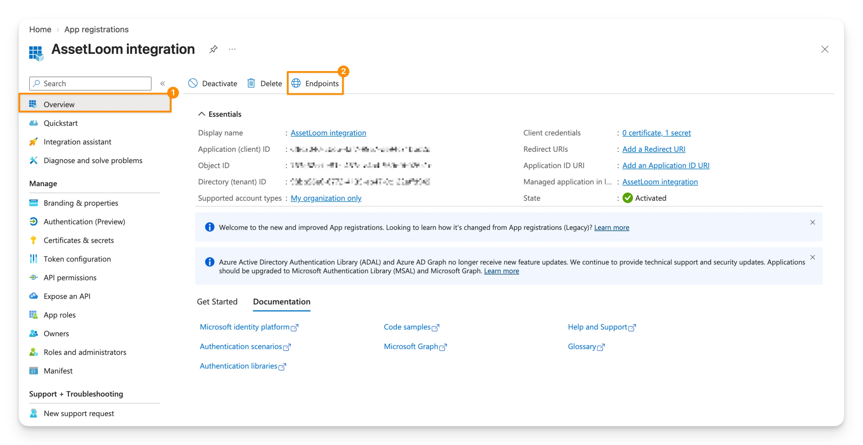Collapse the Essentials section
Image resolution: width=863 pixels, height=445 pixels.
[x=201, y=114]
